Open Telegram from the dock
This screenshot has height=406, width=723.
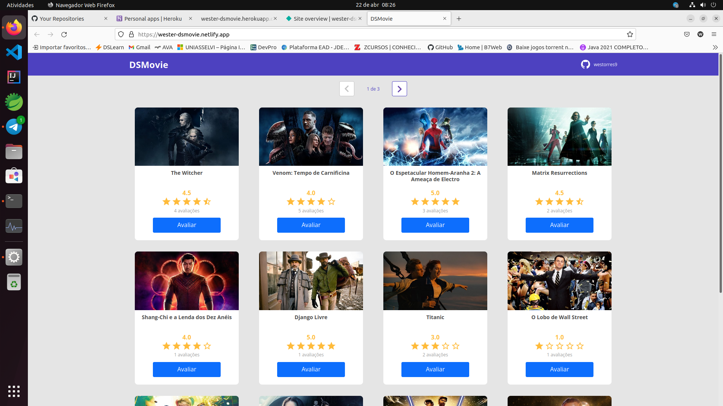point(14,126)
